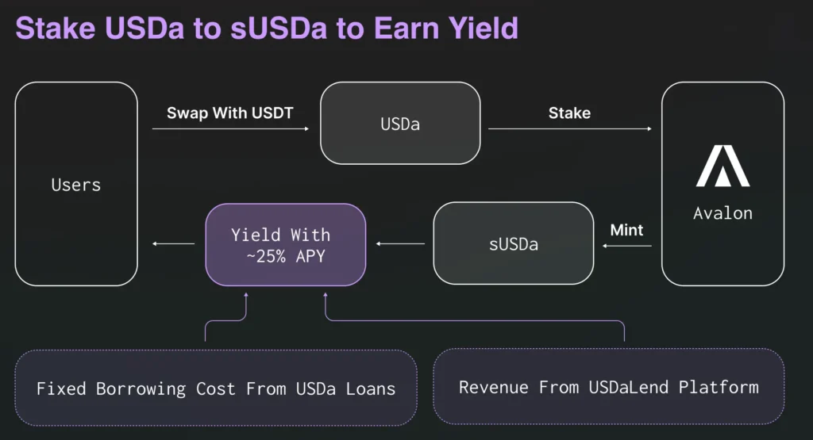Click the Stake arrow label
Viewport: 813px width, 440px height.
[569, 113]
